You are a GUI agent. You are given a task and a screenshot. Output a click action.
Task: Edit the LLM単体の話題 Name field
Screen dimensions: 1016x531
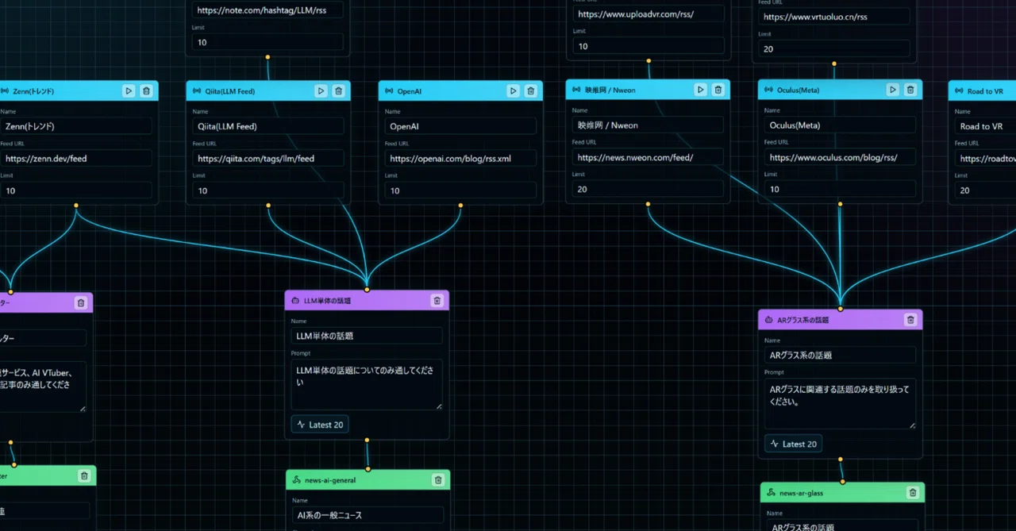pyautogui.click(x=367, y=336)
